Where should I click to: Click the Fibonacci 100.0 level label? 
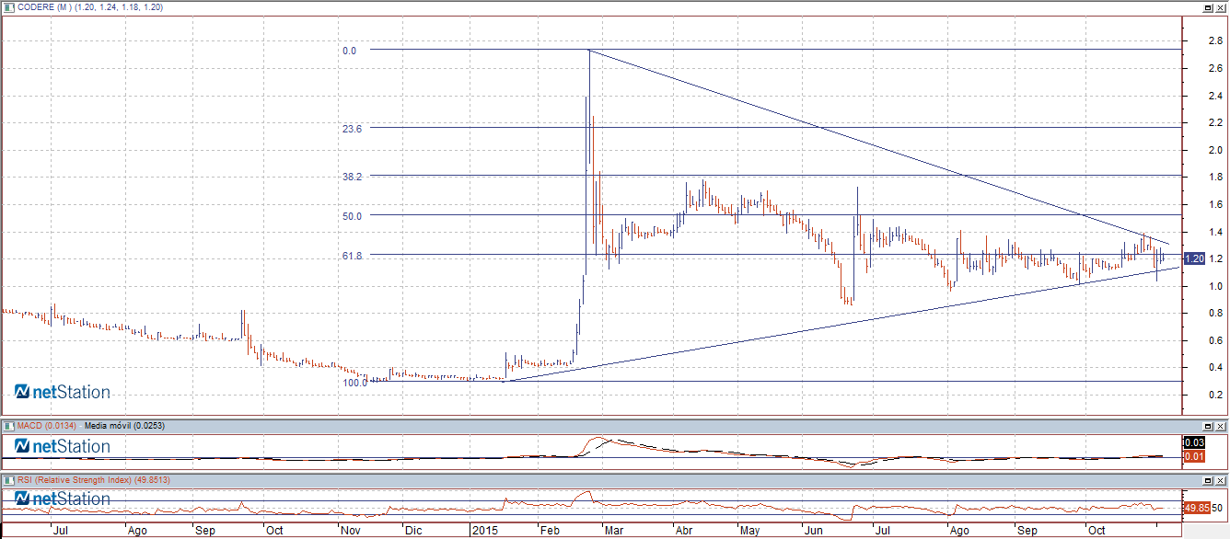354,383
